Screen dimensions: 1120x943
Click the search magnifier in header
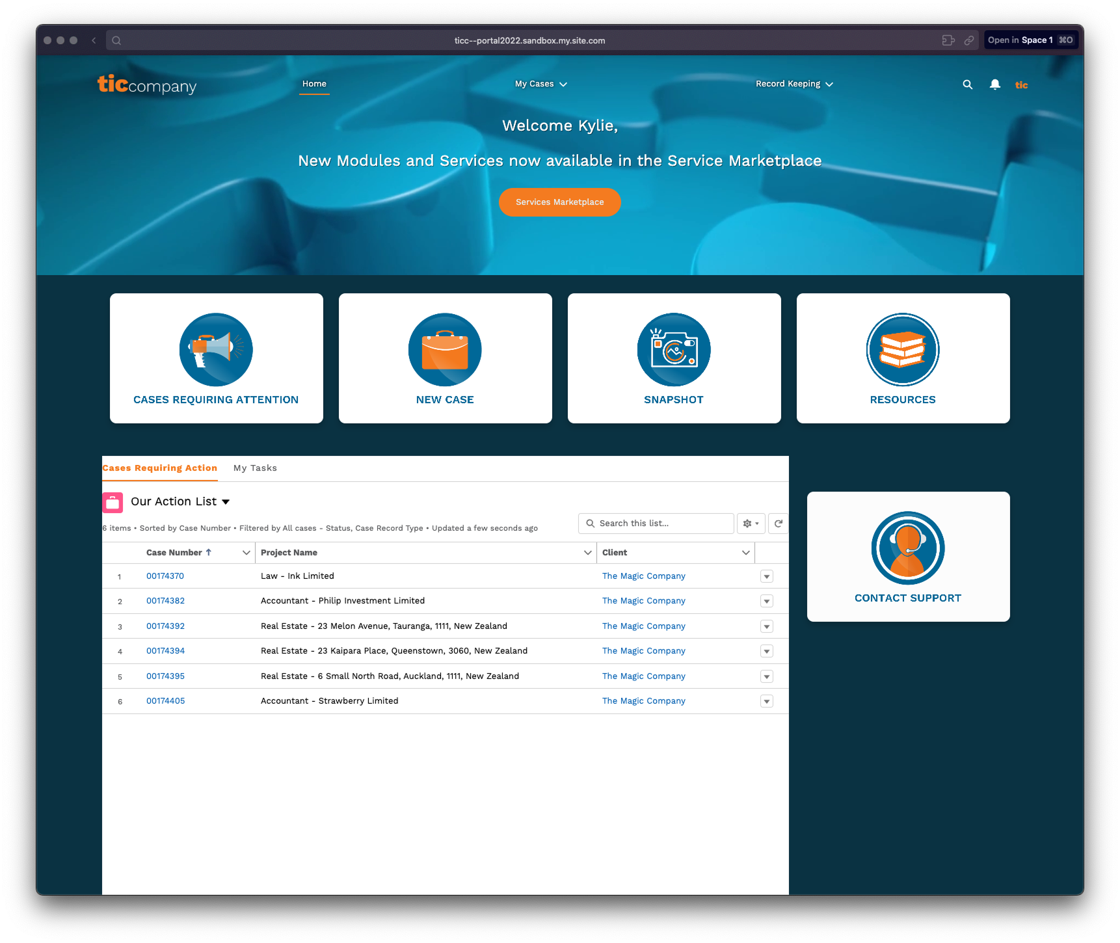(968, 85)
